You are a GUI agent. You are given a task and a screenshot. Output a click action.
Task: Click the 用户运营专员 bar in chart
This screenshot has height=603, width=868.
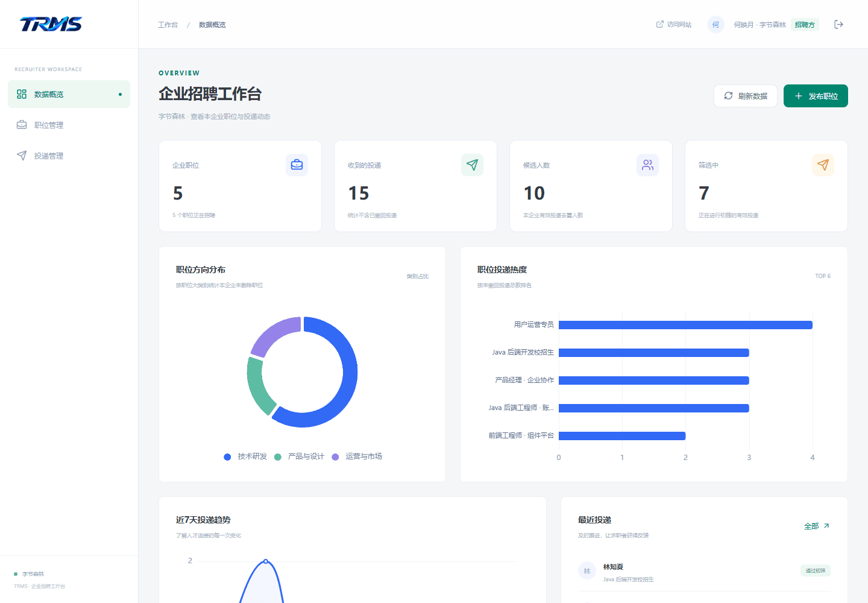point(685,325)
